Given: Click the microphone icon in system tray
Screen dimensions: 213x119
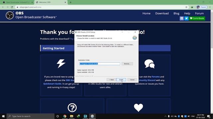Looking at the screenshot, I should click(x=169, y=116).
